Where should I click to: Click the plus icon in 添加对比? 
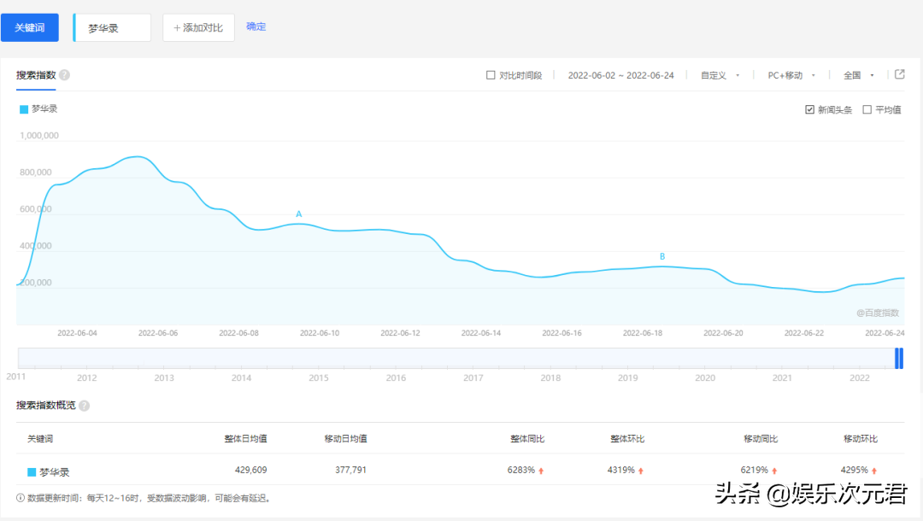tap(177, 28)
